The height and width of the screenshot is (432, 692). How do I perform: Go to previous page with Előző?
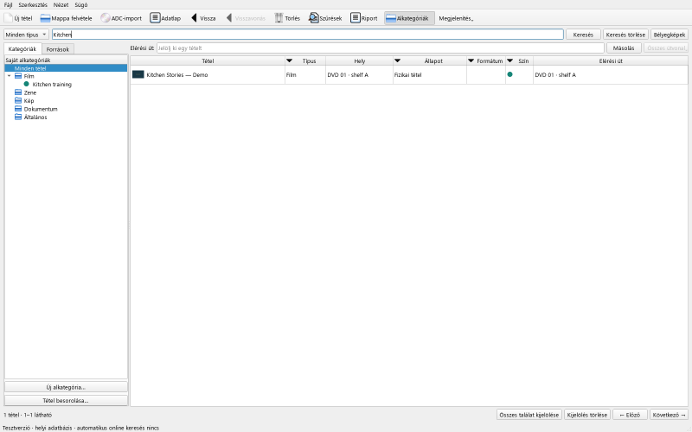tap(630, 415)
